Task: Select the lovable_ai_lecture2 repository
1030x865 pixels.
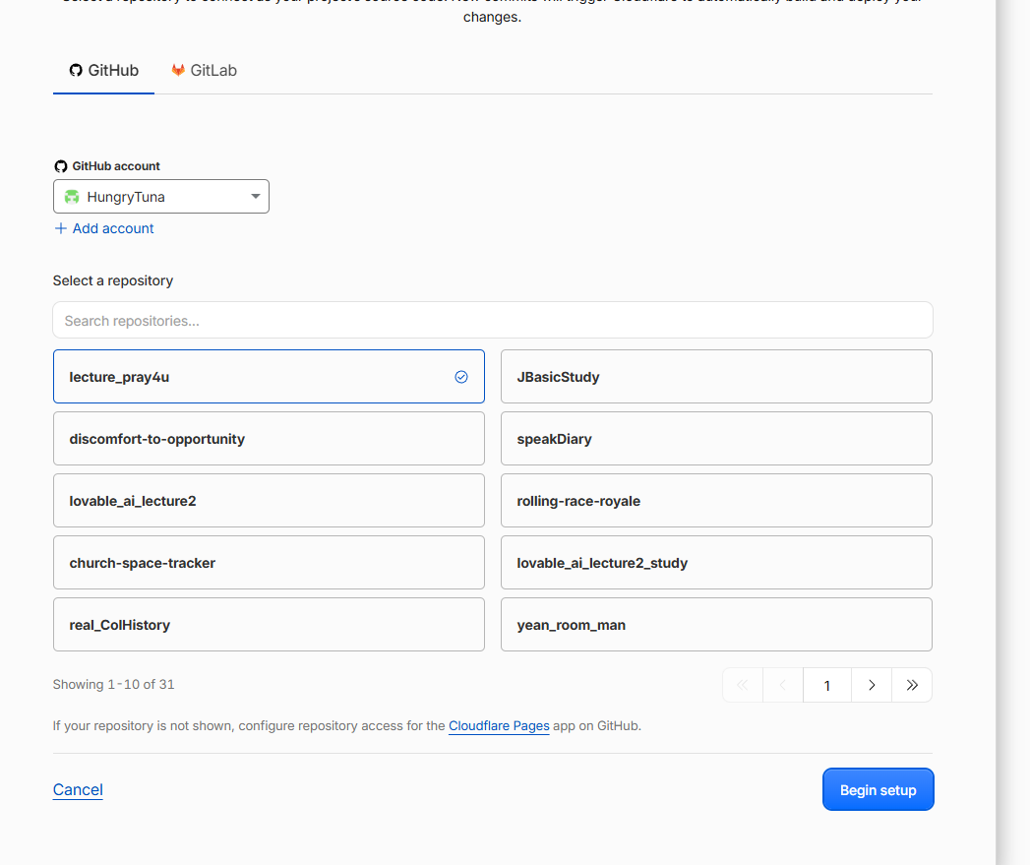Action: 269,500
